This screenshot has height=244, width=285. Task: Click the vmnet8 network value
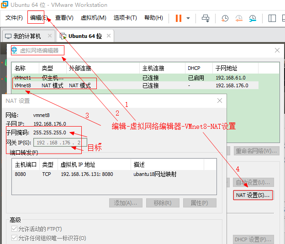[41, 115]
